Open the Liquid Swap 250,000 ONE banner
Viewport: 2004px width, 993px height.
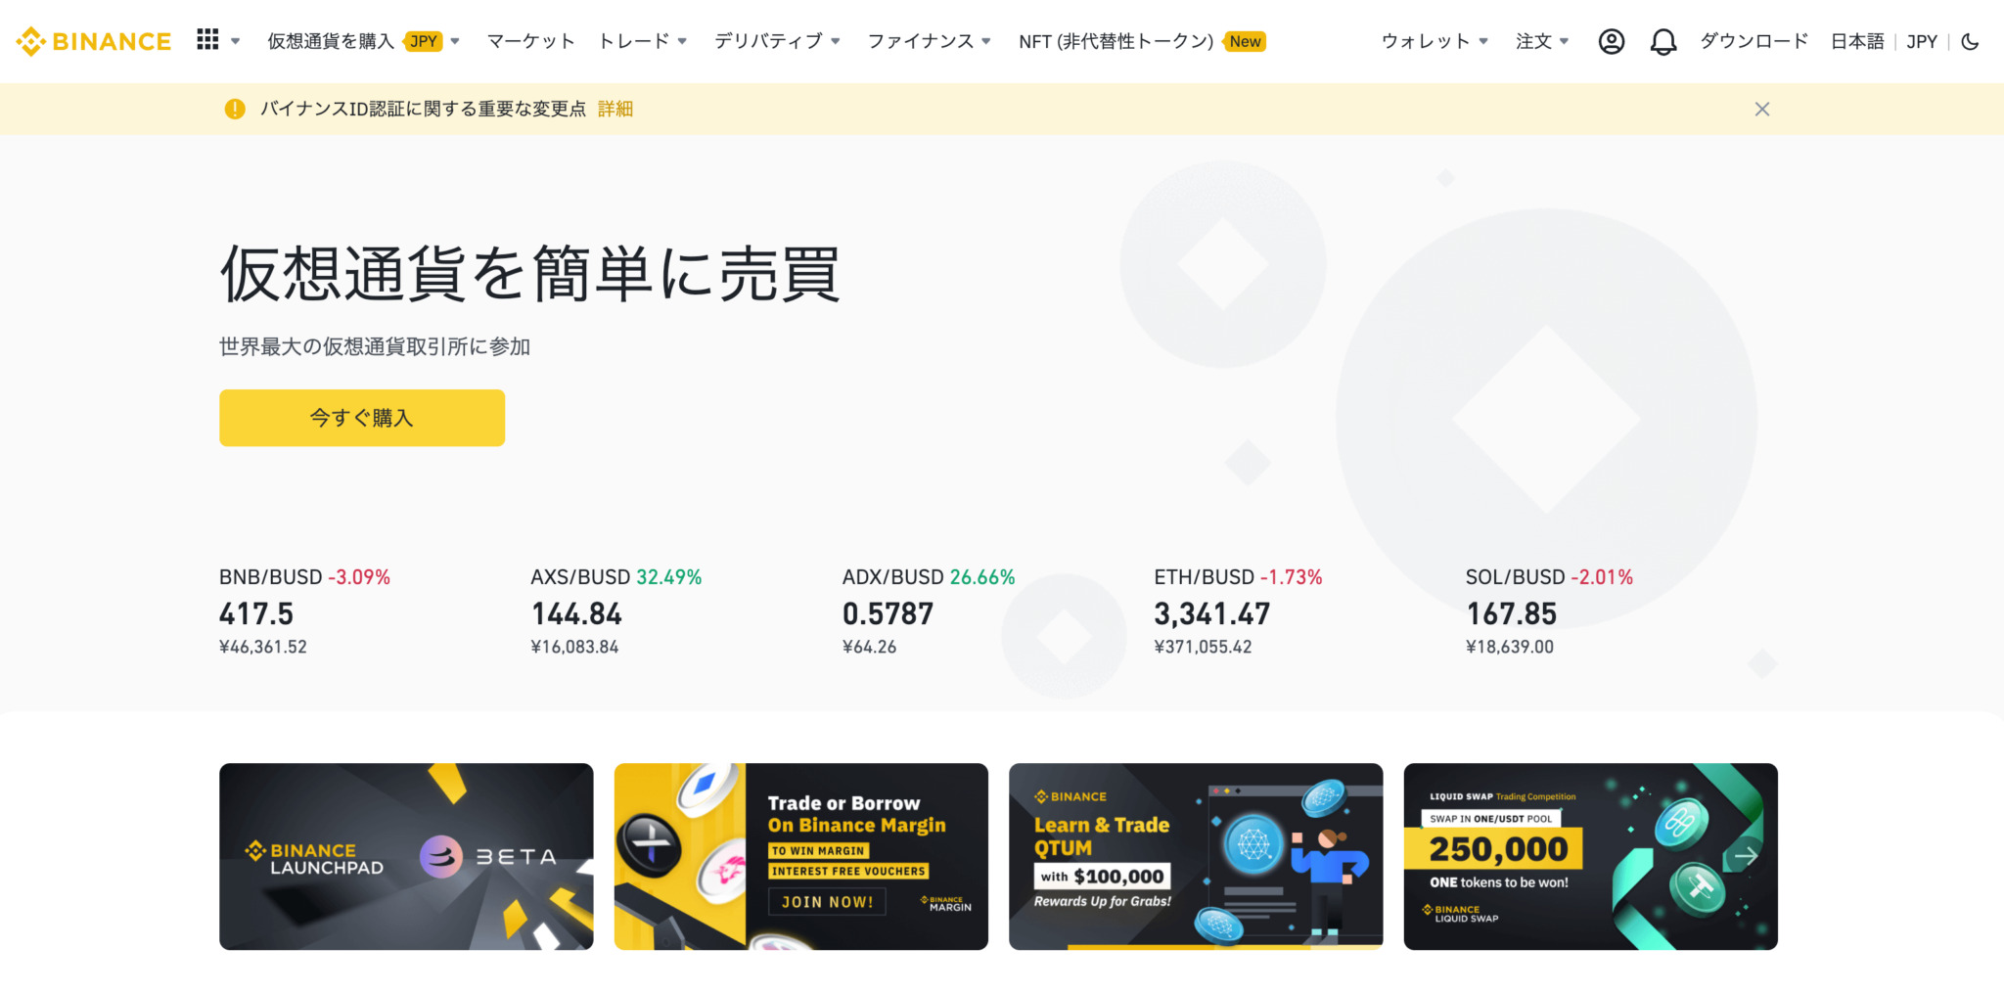[1591, 856]
